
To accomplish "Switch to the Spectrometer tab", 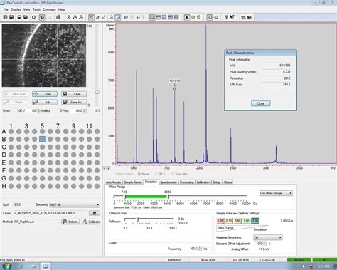I will coord(168,182).
